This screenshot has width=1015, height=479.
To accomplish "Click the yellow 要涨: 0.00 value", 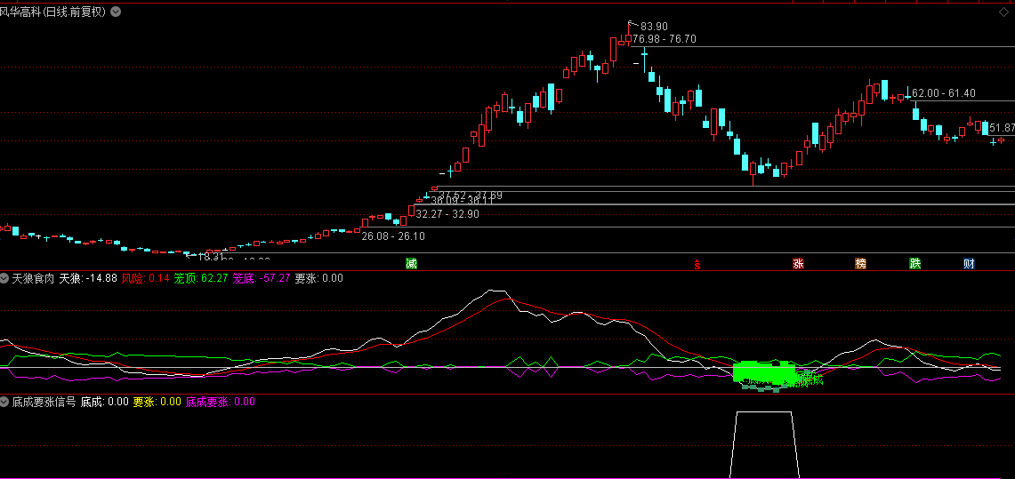I will pos(157,402).
